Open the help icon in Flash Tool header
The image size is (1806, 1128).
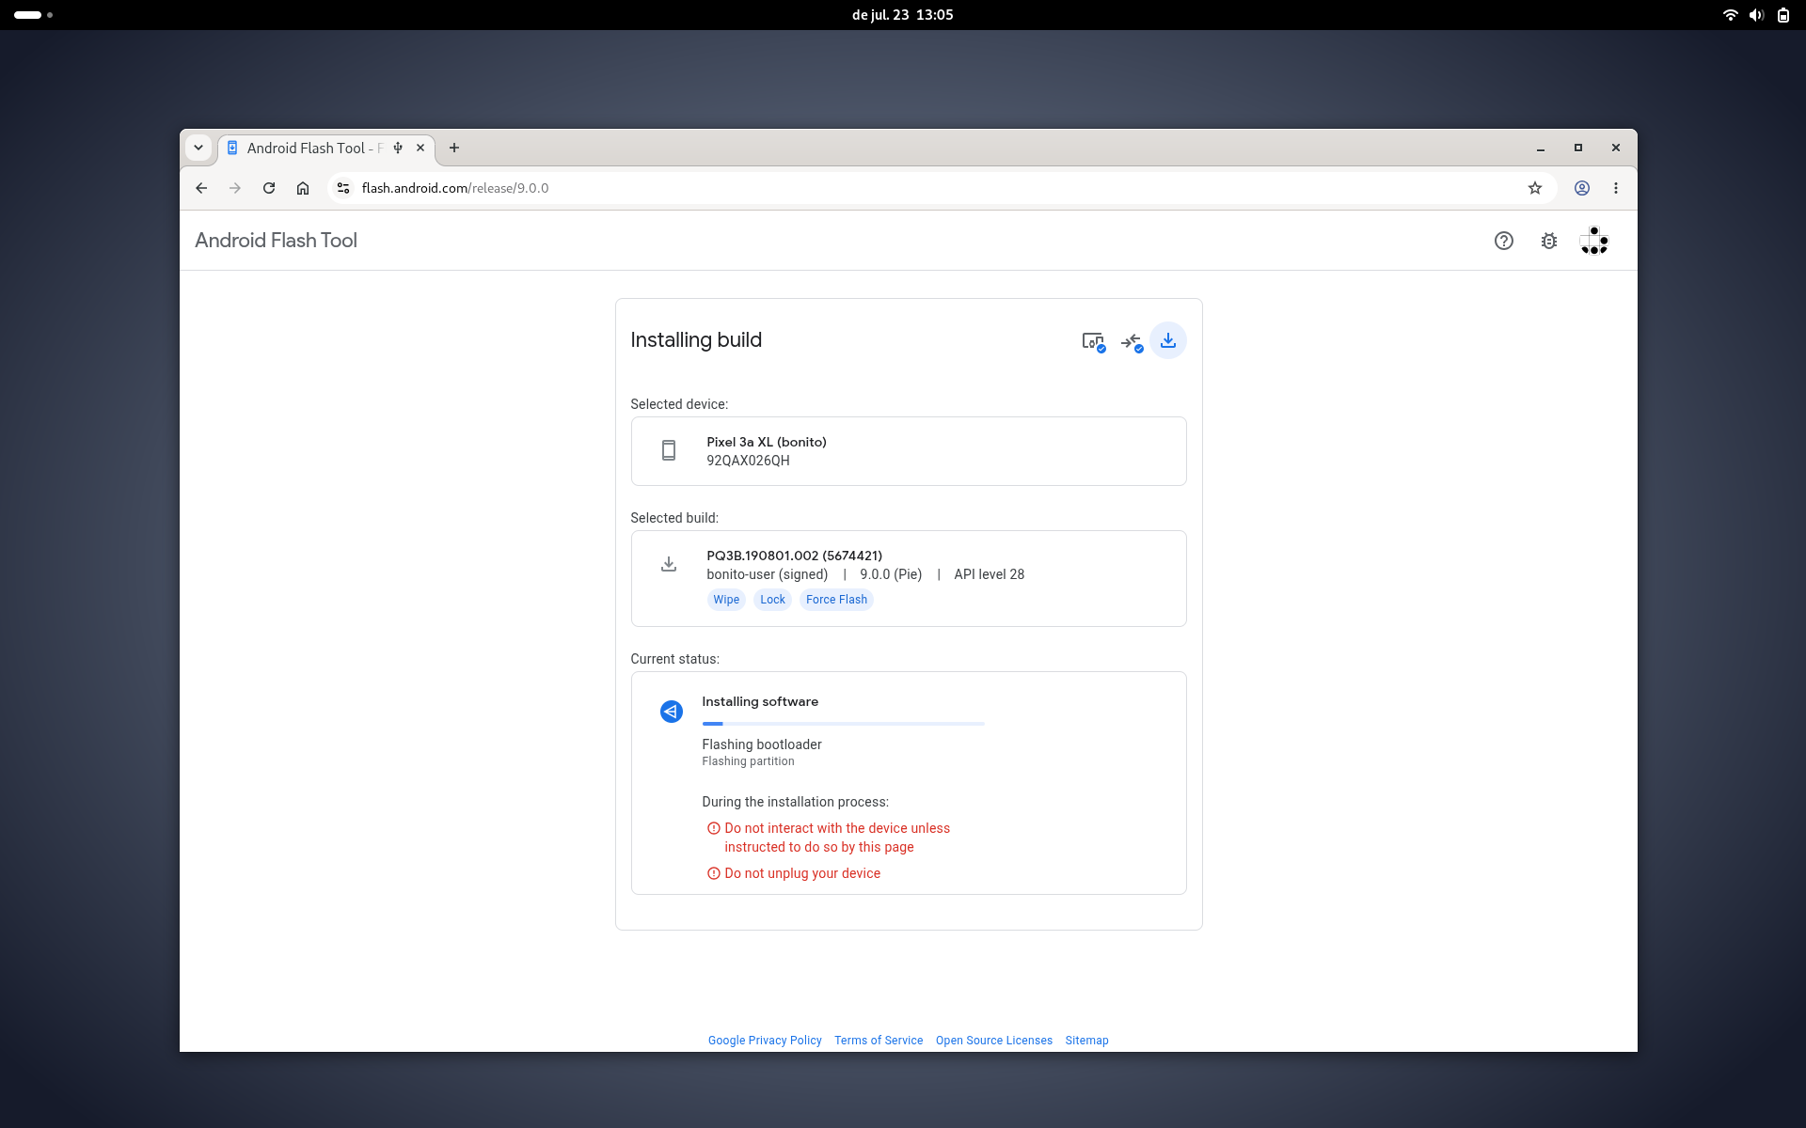(x=1503, y=241)
